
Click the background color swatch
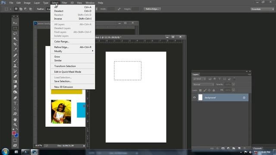[17, 136]
